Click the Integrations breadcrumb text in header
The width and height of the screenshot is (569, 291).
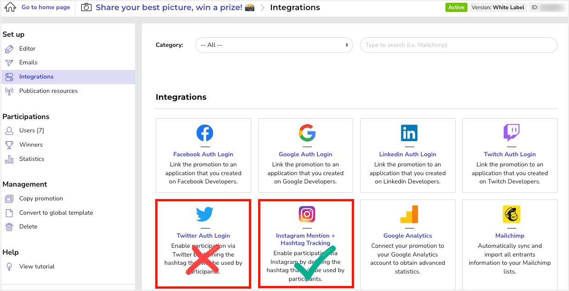pyautogui.click(x=295, y=7)
